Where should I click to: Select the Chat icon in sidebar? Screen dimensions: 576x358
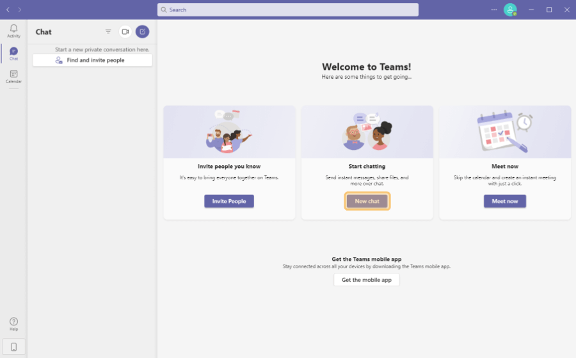[x=13, y=51]
